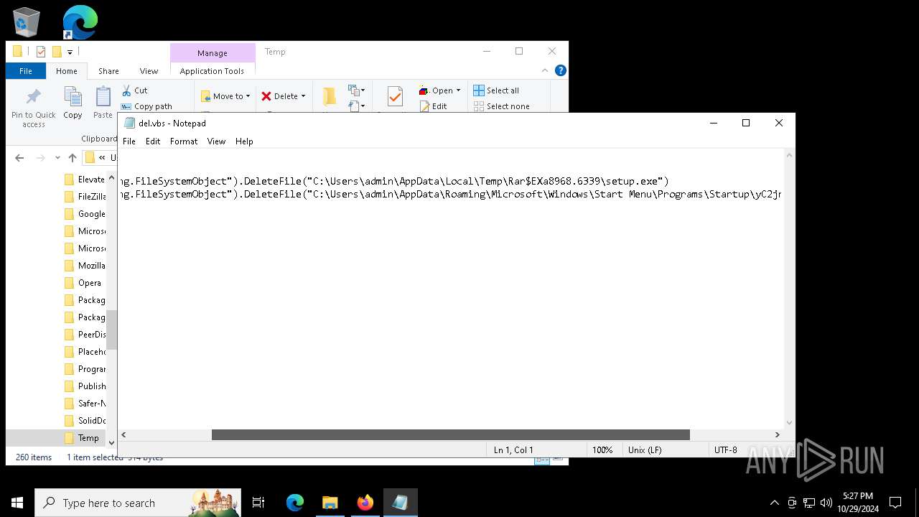Click the New folder icon in ribbon
Viewport: 919px width, 517px height.
pyautogui.click(x=329, y=97)
